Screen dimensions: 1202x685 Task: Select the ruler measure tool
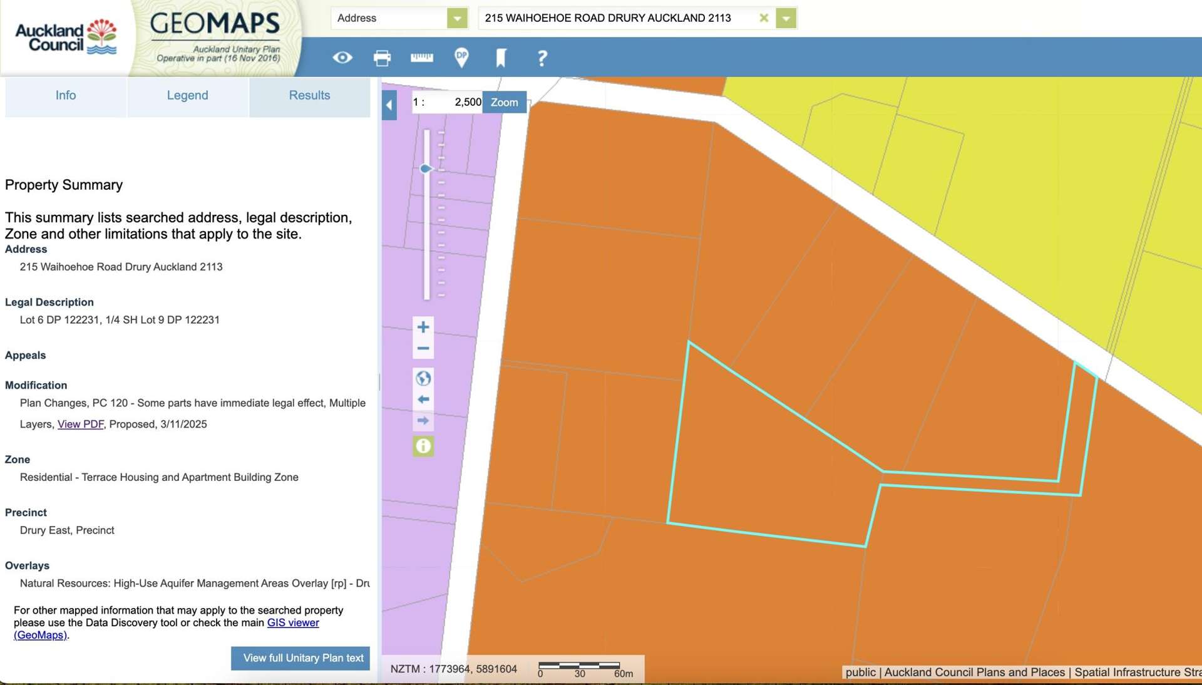point(421,58)
